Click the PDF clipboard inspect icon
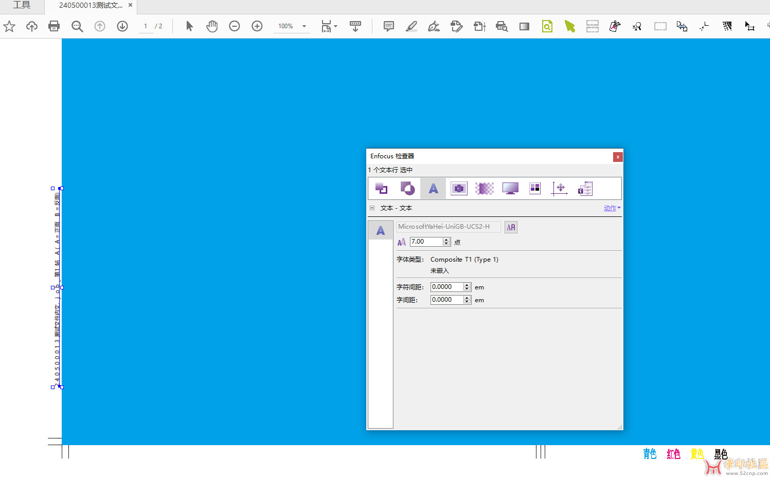The height and width of the screenshot is (477, 770). [x=615, y=26]
